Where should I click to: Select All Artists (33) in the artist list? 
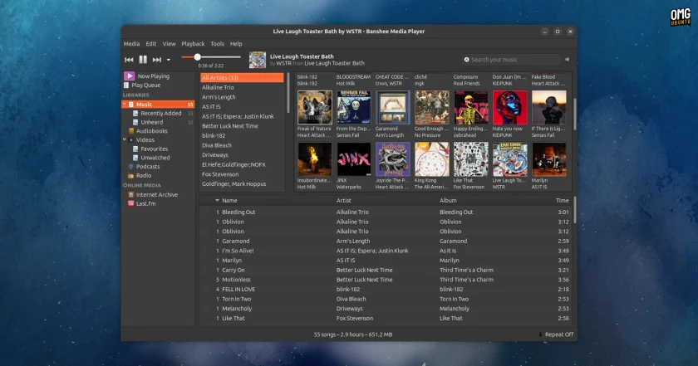click(x=242, y=77)
